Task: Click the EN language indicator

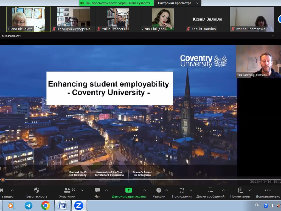Action: click(x=257, y=205)
